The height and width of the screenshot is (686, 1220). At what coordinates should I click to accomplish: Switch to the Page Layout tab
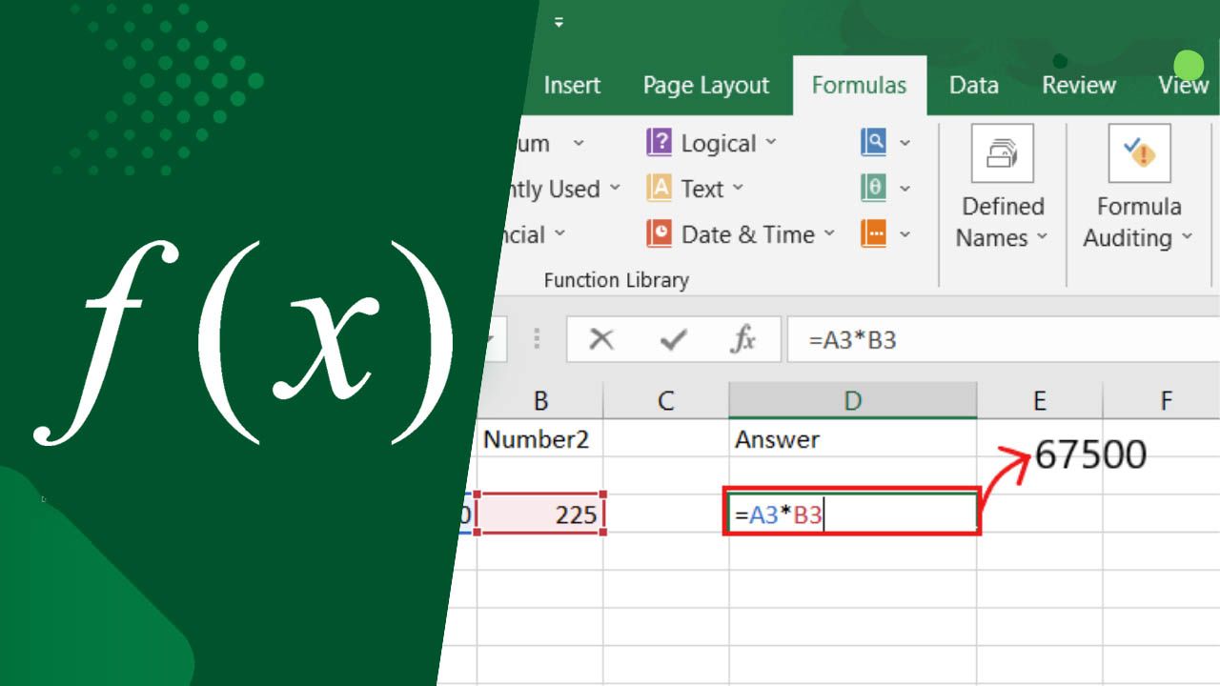(x=705, y=85)
